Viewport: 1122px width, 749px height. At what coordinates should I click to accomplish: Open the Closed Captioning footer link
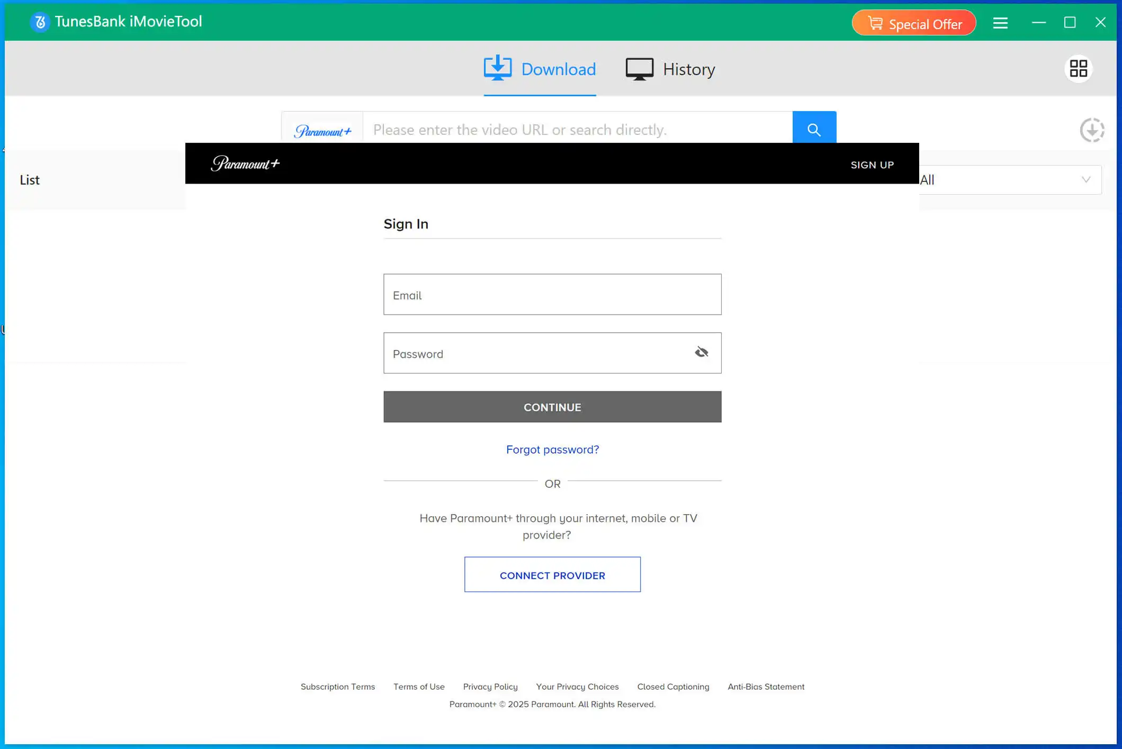[x=673, y=687]
